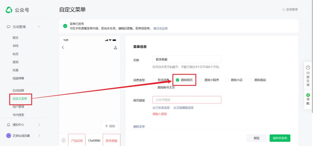Click the 预览 button
Image resolution: width=313 pixels, height=146 pixels.
point(256,138)
